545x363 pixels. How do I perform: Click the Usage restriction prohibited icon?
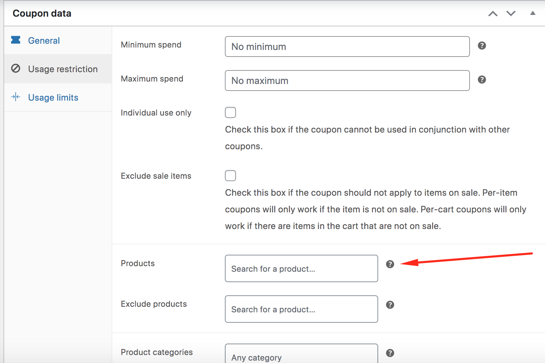point(16,68)
